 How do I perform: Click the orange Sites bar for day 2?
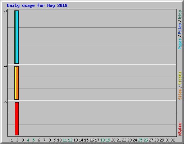(x=17, y=83)
